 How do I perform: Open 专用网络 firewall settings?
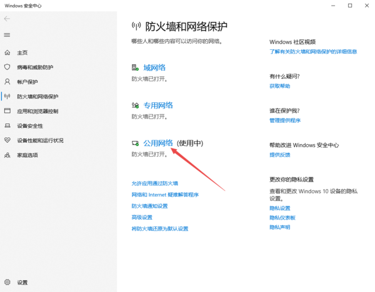coord(158,105)
